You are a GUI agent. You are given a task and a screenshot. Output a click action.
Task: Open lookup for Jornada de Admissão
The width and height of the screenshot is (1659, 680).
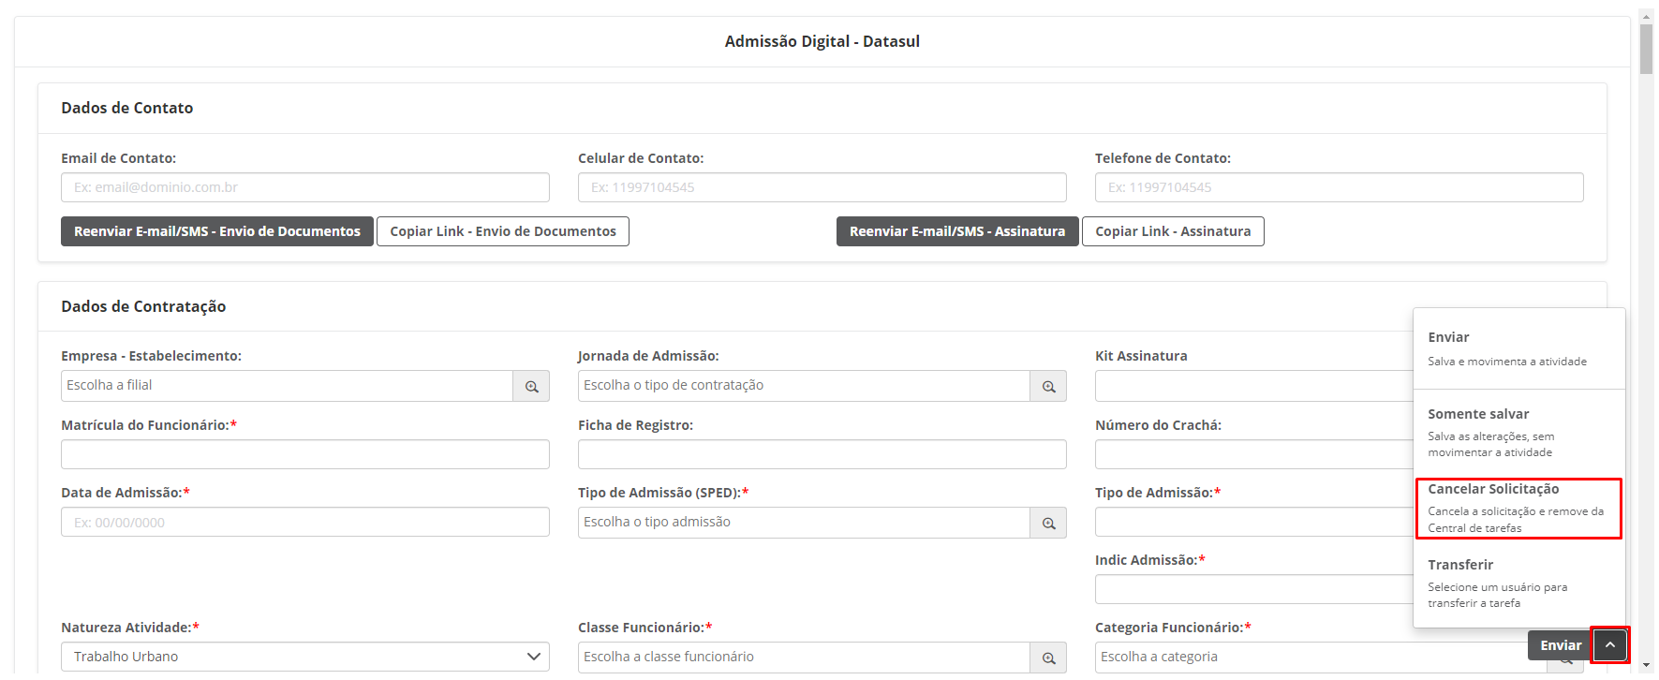pyautogui.click(x=1048, y=386)
